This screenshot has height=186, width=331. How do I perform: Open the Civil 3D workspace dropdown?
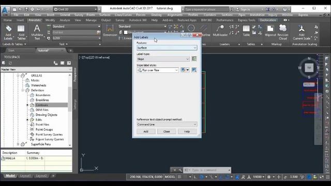coord(75,9)
